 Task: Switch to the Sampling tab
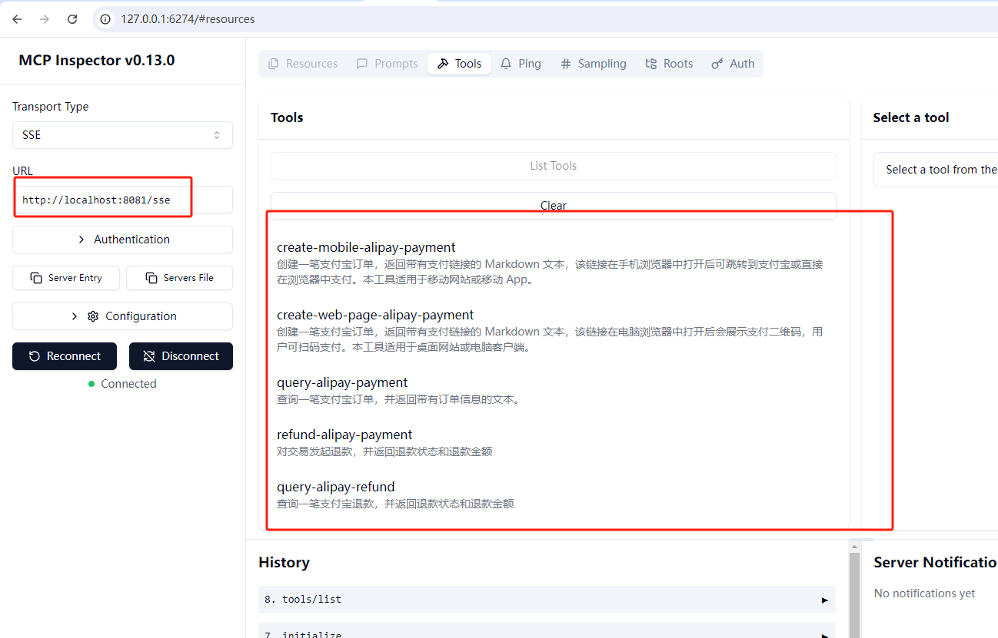[x=593, y=64]
